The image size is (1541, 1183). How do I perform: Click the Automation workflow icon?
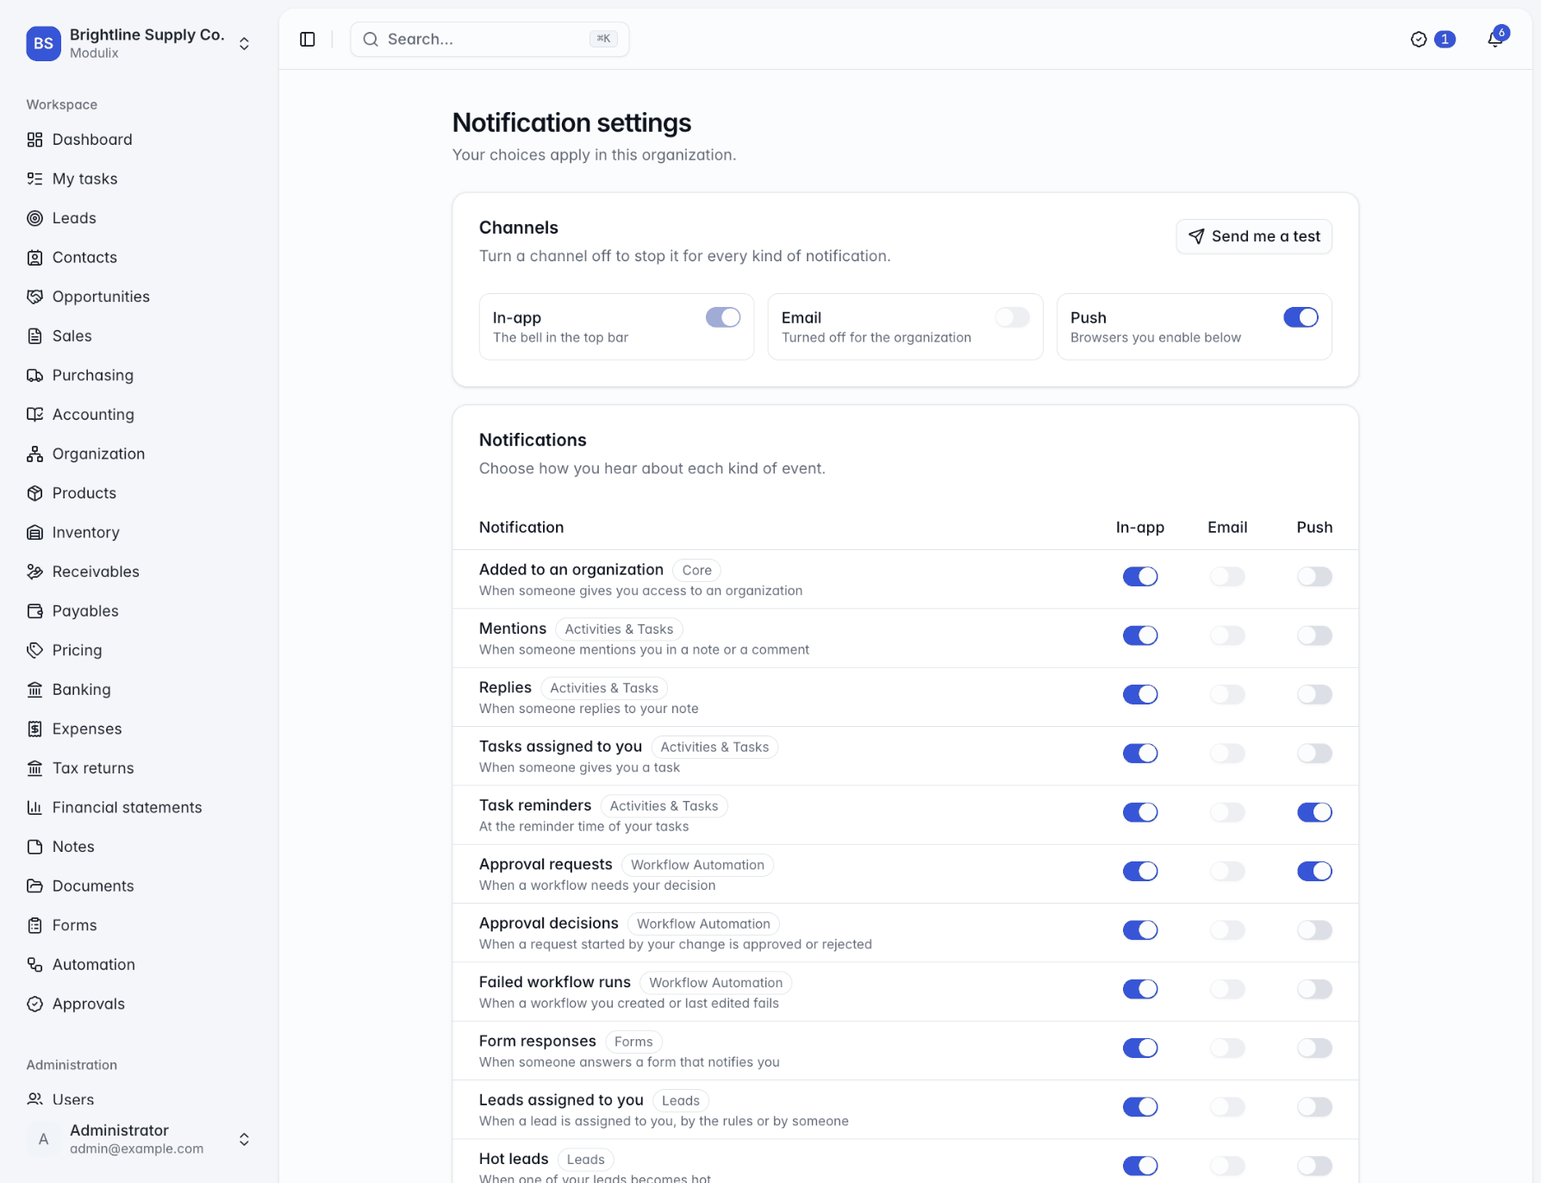[34, 965]
